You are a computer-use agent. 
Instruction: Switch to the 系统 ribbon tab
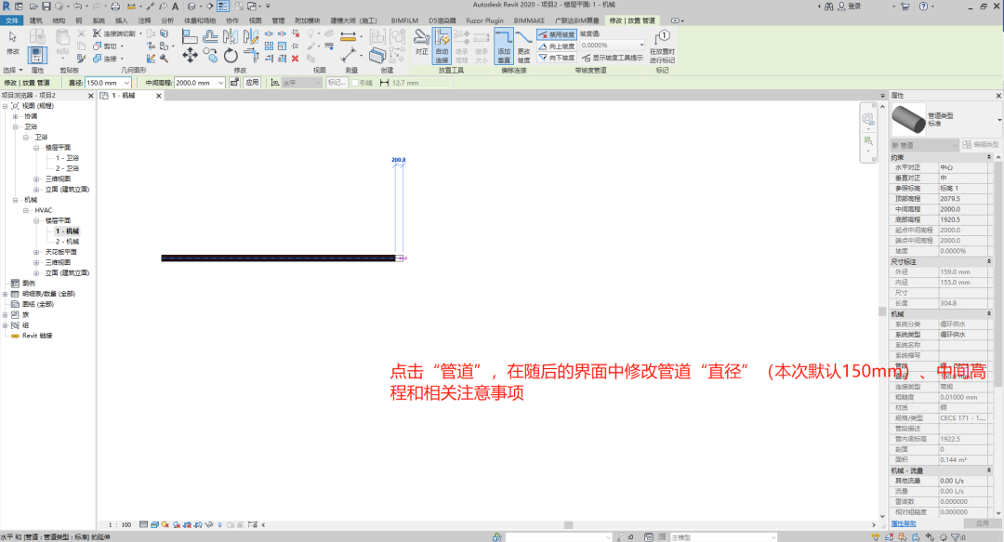tap(99, 20)
